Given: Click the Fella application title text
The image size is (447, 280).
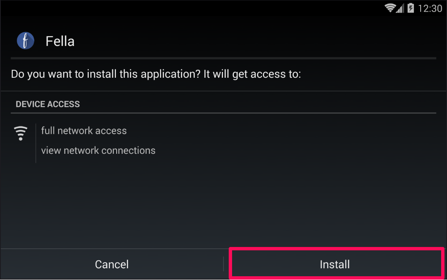Looking at the screenshot, I should [x=60, y=41].
